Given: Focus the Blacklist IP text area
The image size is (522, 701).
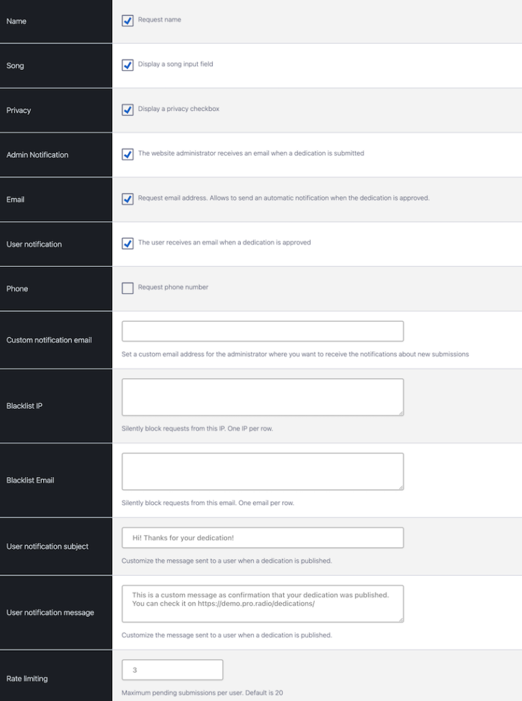Looking at the screenshot, I should [262, 397].
